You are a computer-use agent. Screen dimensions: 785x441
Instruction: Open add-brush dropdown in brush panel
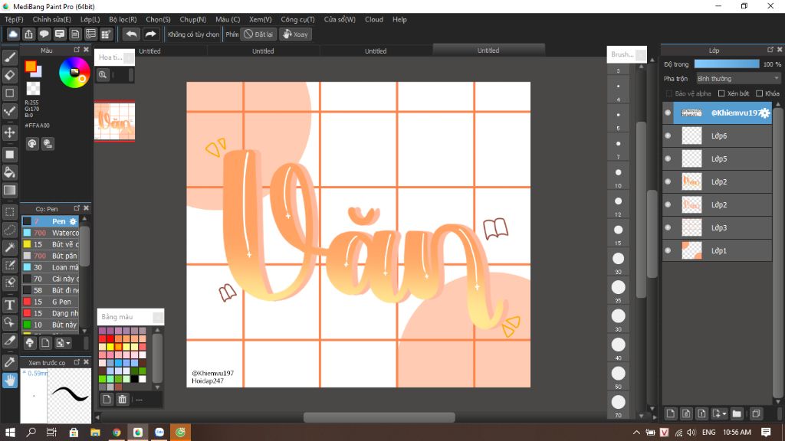(x=68, y=343)
